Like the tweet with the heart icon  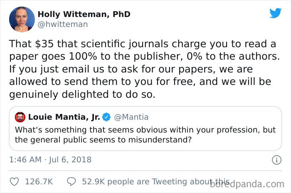pyautogui.click(x=15, y=181)
